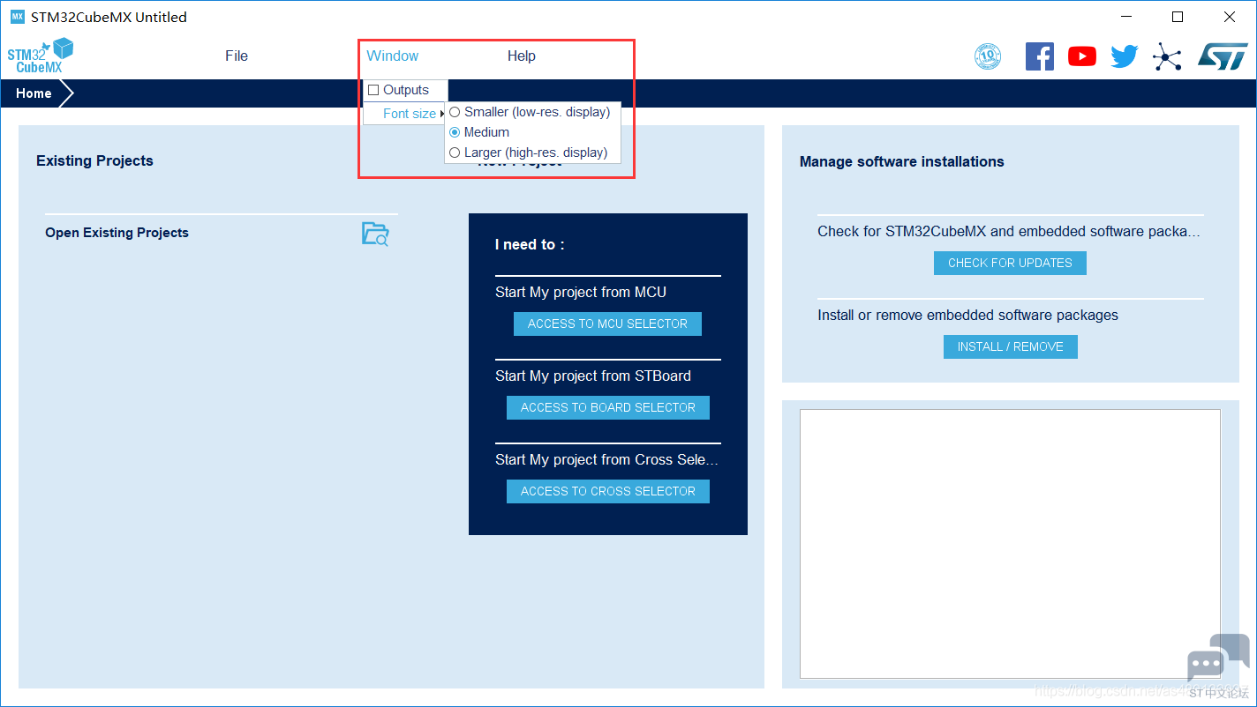Click 'Install or remove embedded software packages' text
Image resolution: width=1257 pixels, height=707 pixels.
[x=967, y=315]
